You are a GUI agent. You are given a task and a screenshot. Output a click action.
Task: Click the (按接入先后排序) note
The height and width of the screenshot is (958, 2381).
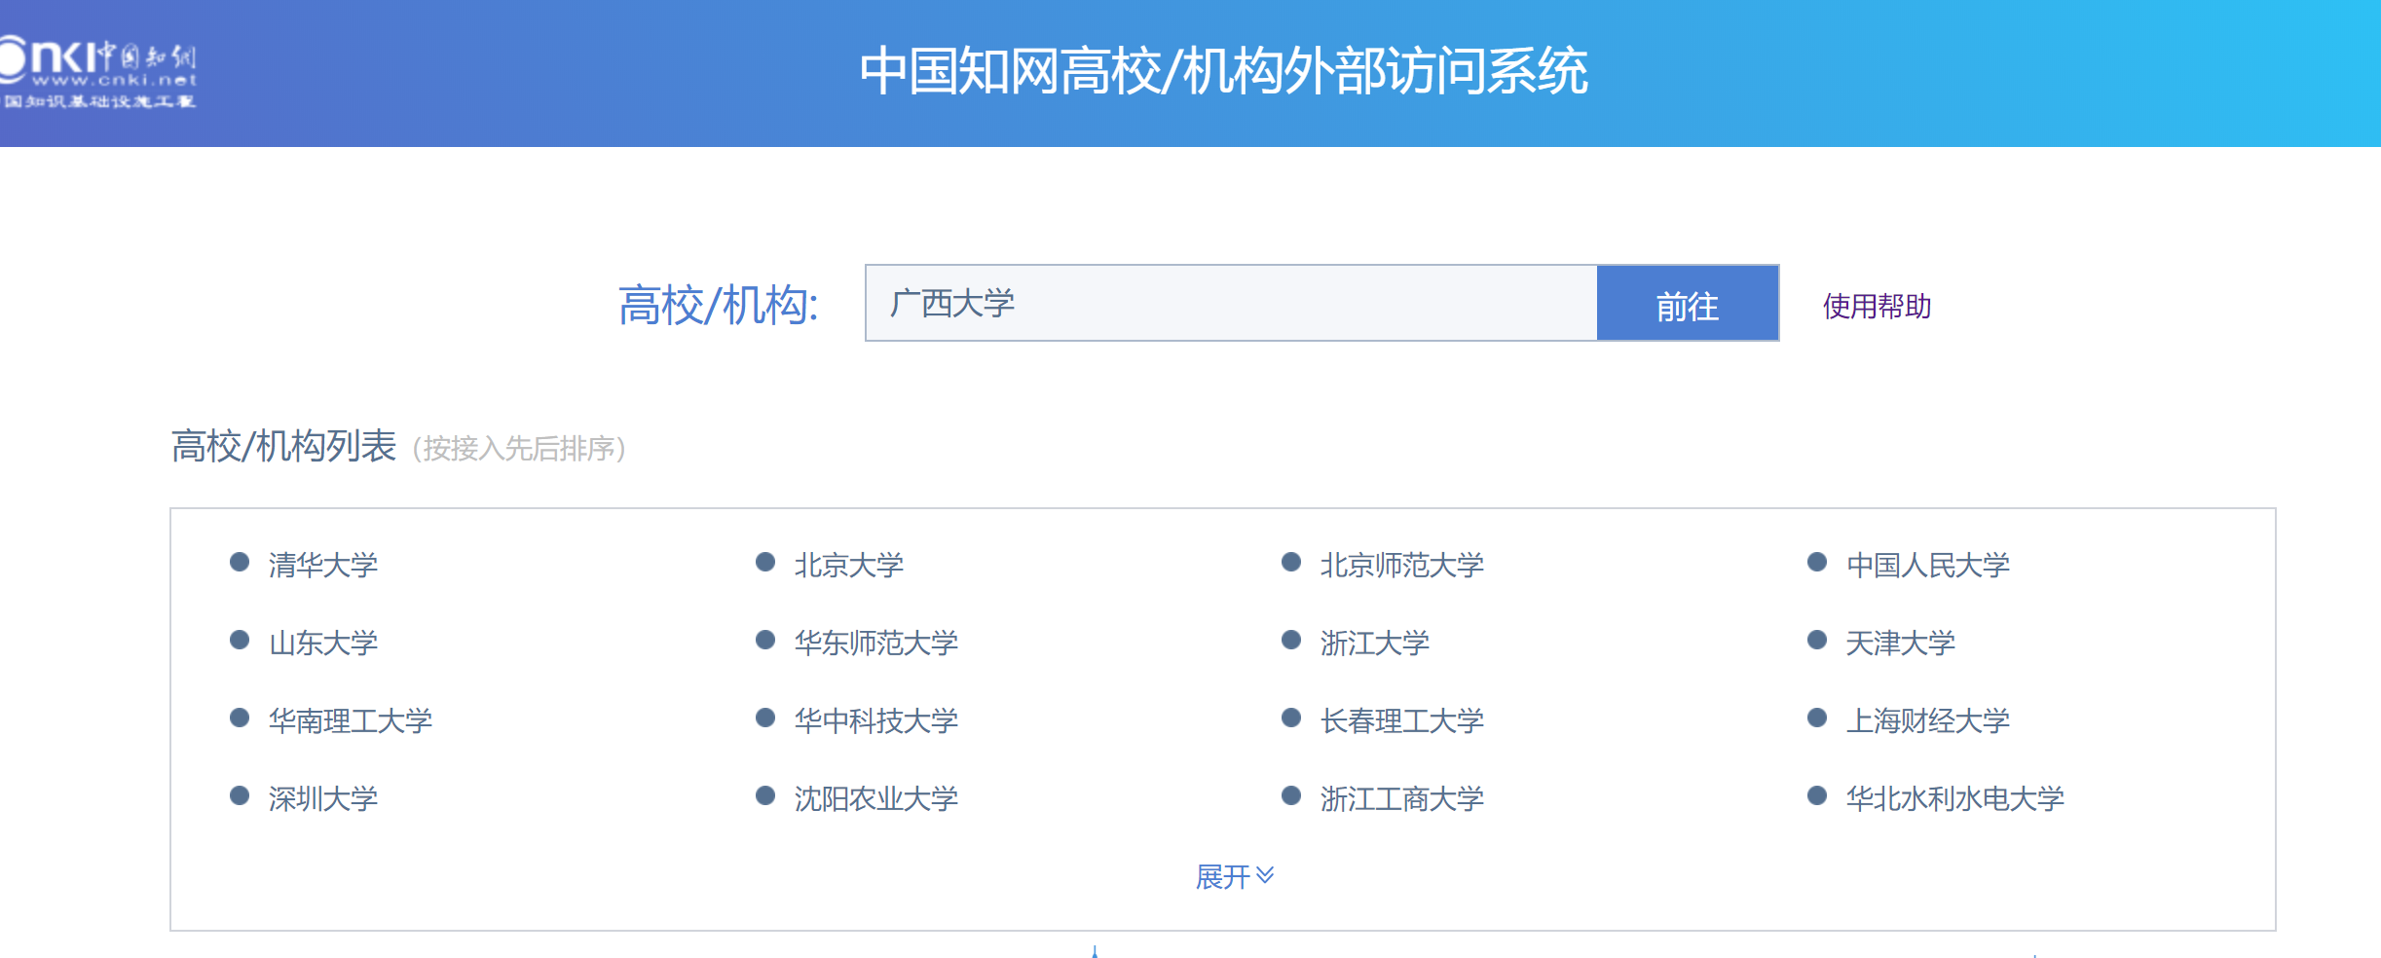(519, 449)
